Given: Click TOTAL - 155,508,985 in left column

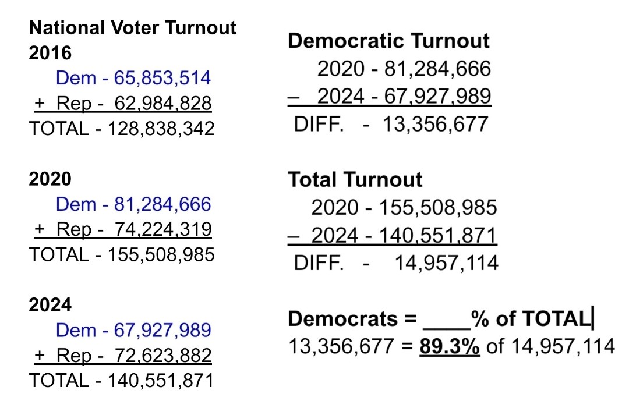Looking at the screenshot, I should [x=122, y=255].
